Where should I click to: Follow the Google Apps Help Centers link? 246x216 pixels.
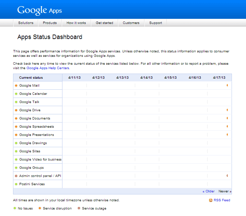pos(48,68)
